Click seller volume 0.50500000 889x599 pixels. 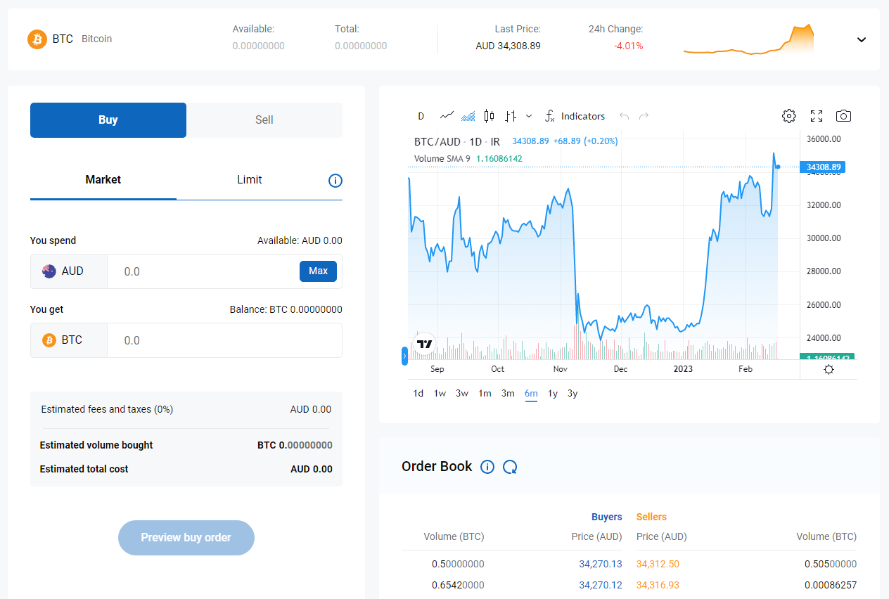pos(831,564)
